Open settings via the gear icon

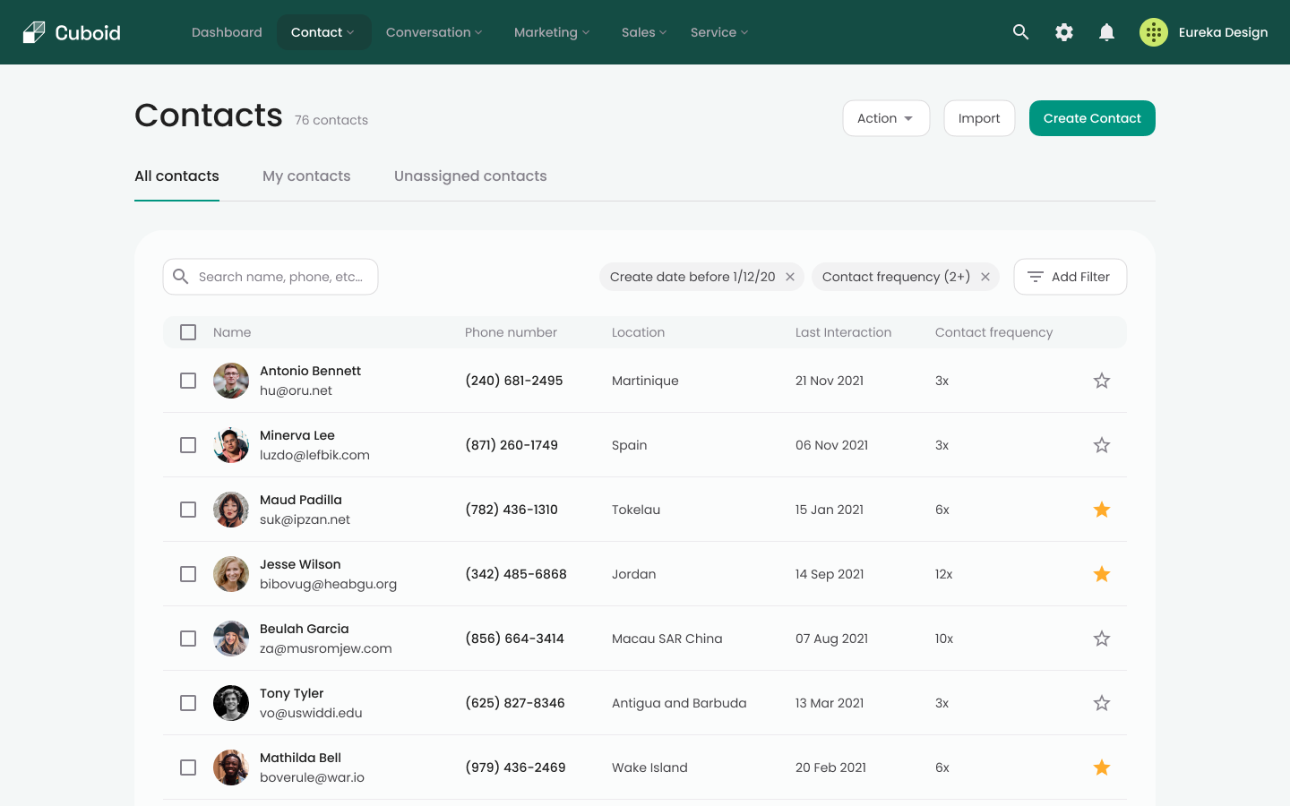click(1063, 32)
